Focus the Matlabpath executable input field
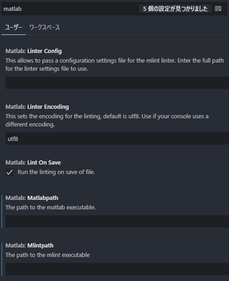 (117, 222)
